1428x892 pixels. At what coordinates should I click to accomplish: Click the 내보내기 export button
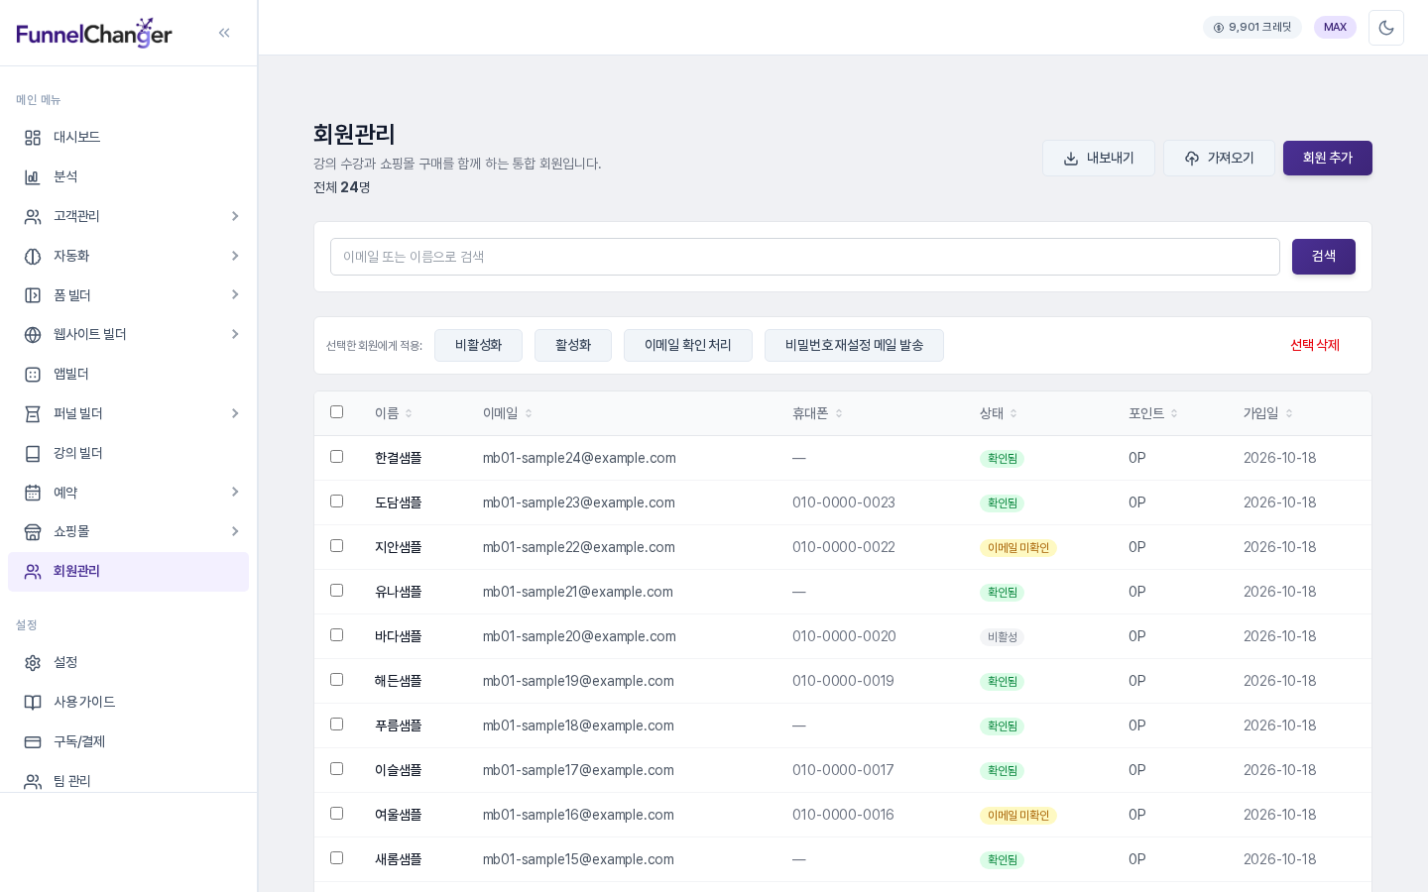[x=1099, y=159]
